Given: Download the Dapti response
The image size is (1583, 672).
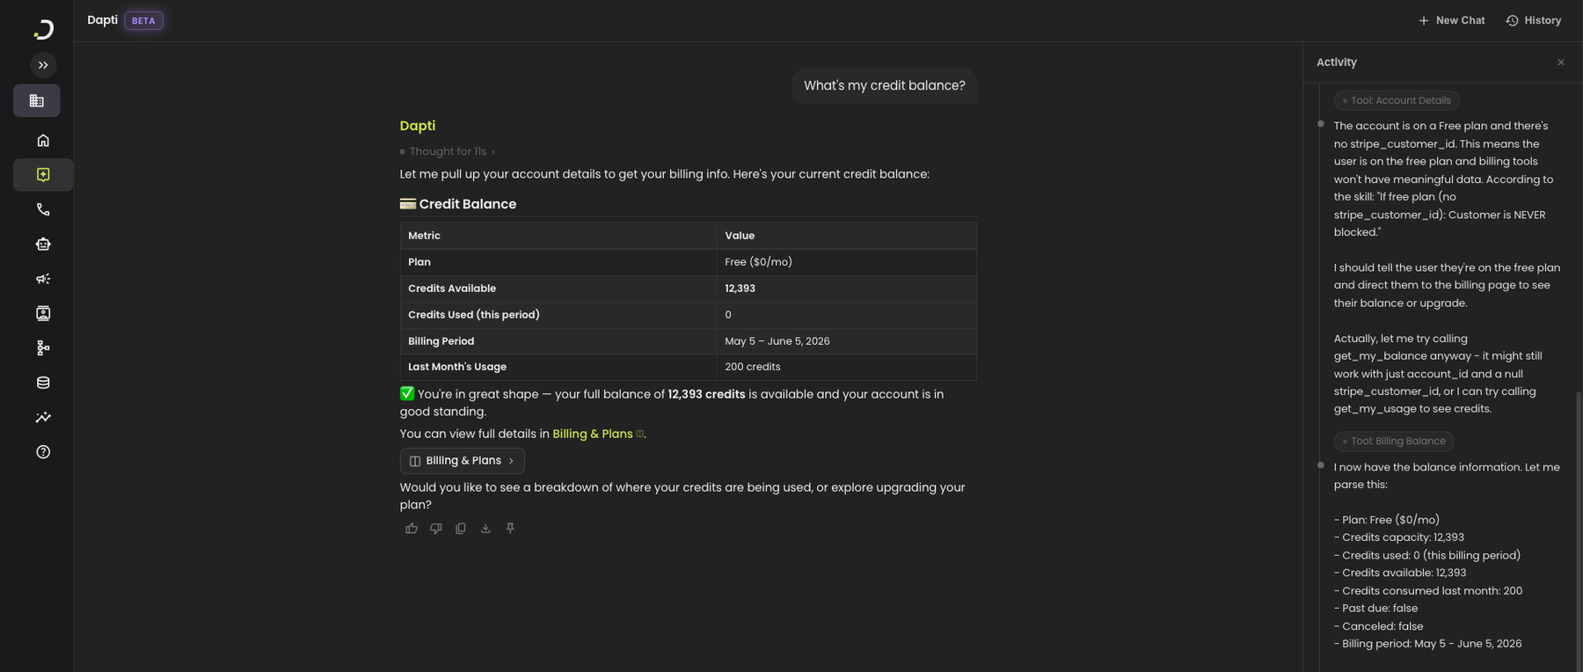Looking at the screenshot, I should click(x=485, y=529).
